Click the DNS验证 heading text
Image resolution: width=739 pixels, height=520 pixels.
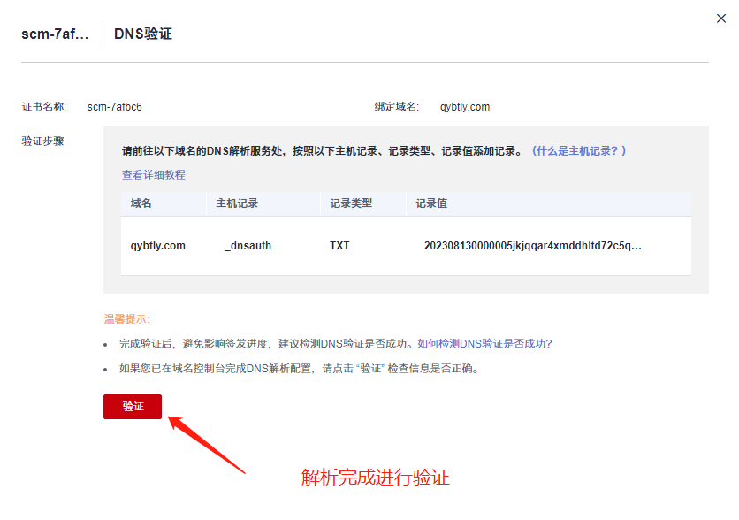point(143,34)
